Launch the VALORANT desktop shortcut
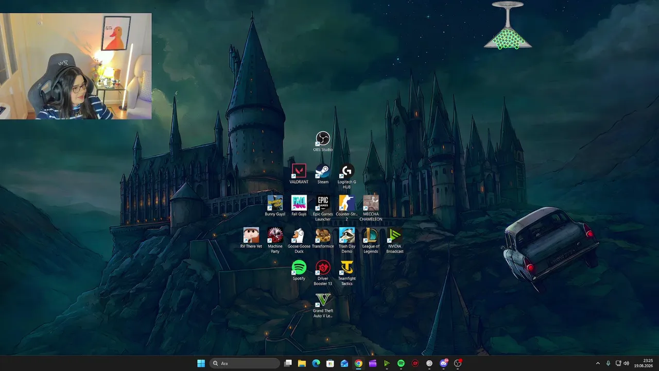659x371 pixels. [299, 174]
